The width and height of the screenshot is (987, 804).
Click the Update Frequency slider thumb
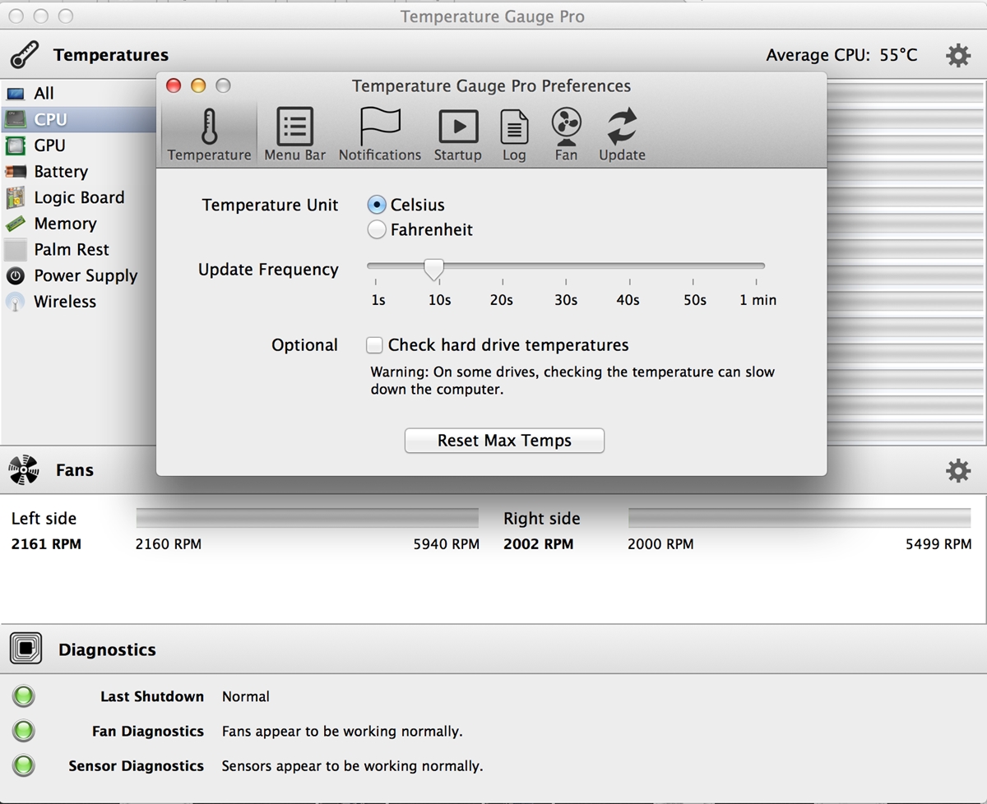click(x=433, y=268)
